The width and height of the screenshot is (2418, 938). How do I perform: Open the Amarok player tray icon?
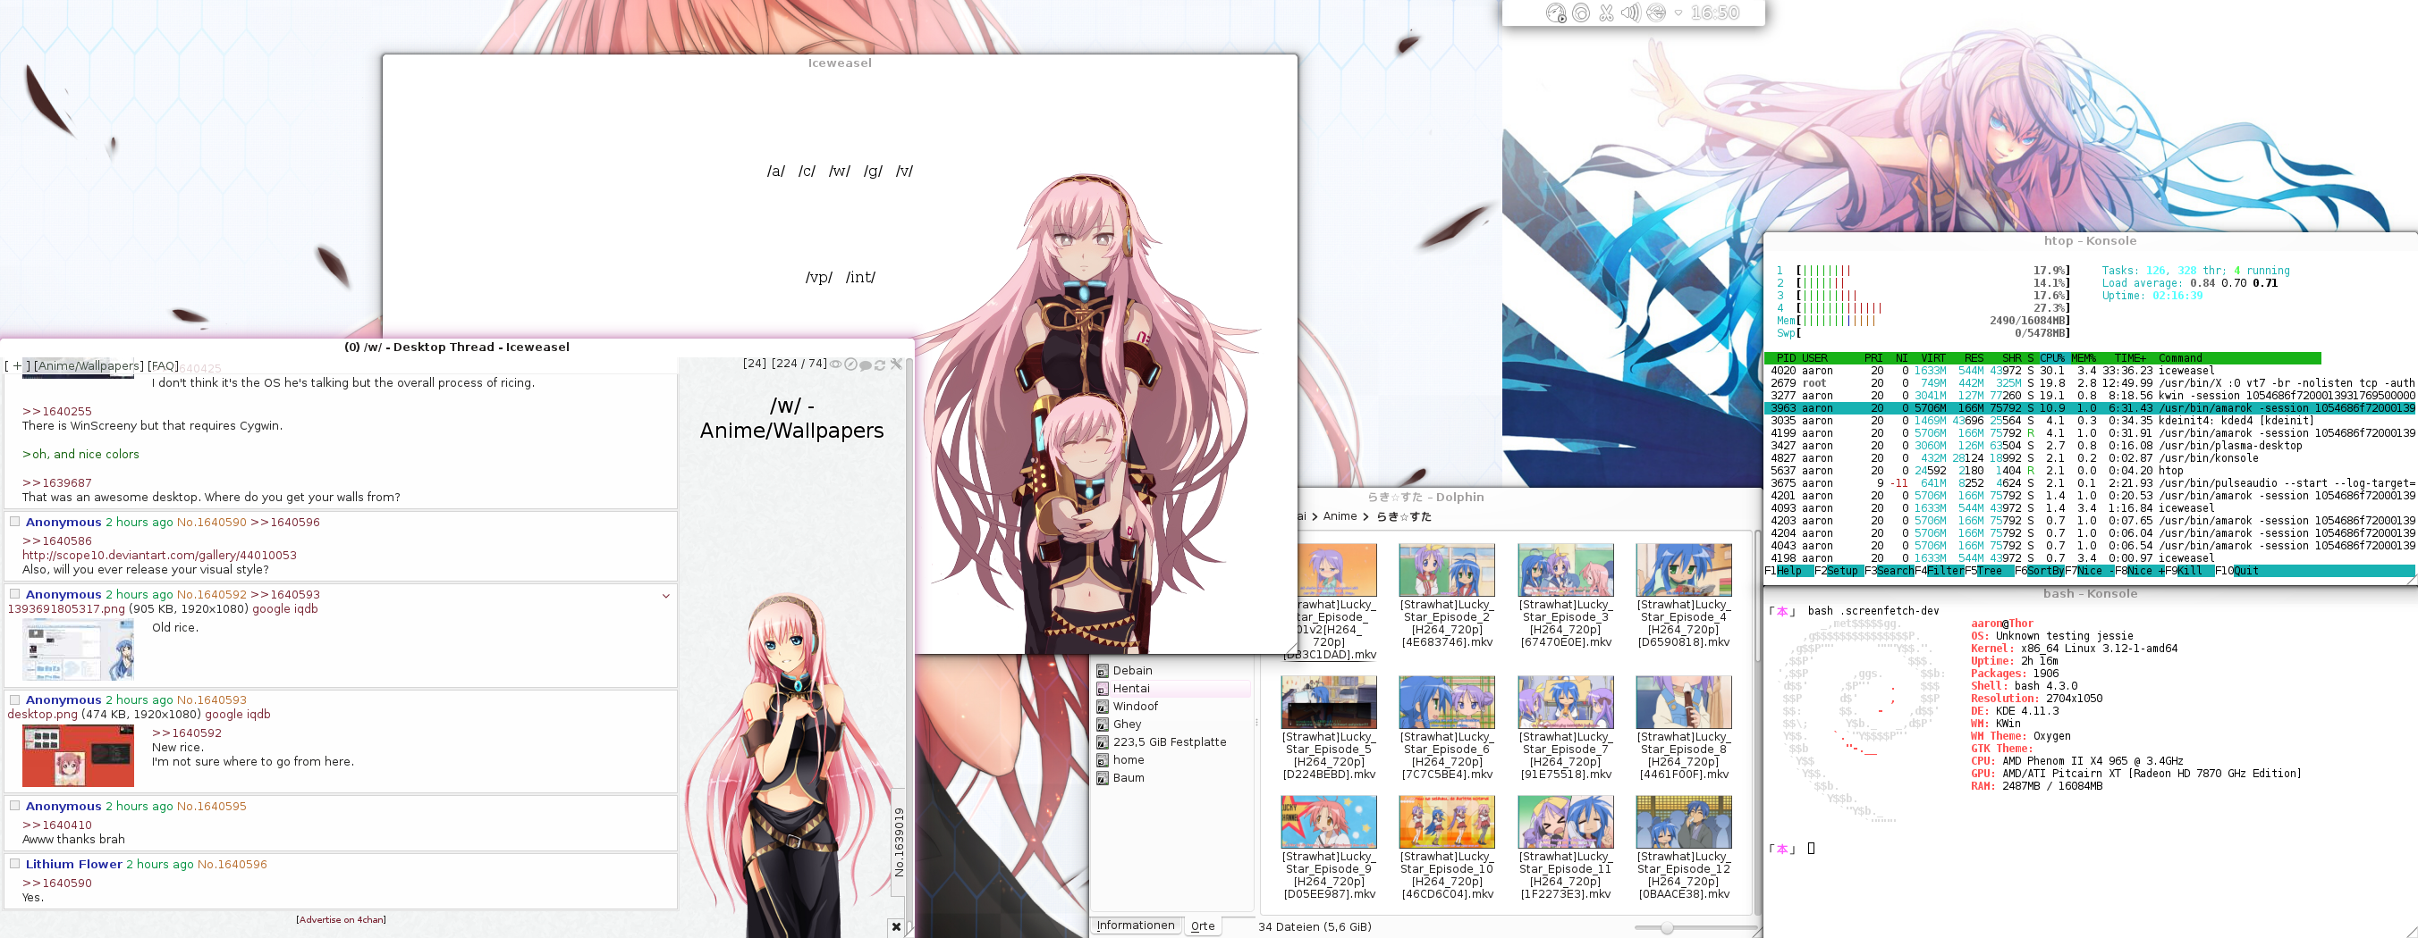pos(1555,13)
